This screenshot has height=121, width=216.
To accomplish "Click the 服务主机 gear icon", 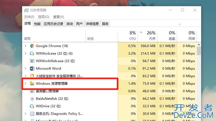I will 32,114.
